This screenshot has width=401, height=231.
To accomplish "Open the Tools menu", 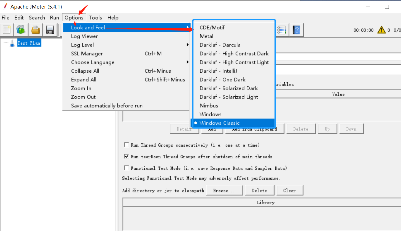I will [95, 18].
